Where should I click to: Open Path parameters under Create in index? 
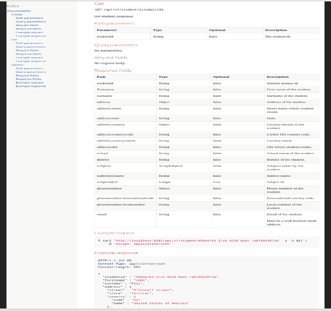tap(29, 18)
